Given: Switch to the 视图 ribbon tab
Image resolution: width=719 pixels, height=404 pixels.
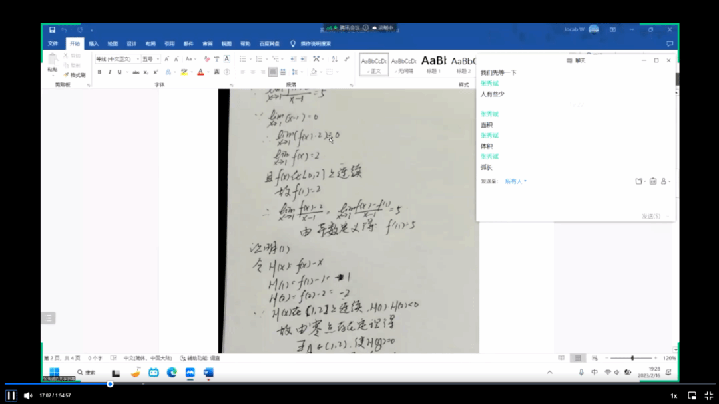Looking at the screenshot, I should coord(226,43).
